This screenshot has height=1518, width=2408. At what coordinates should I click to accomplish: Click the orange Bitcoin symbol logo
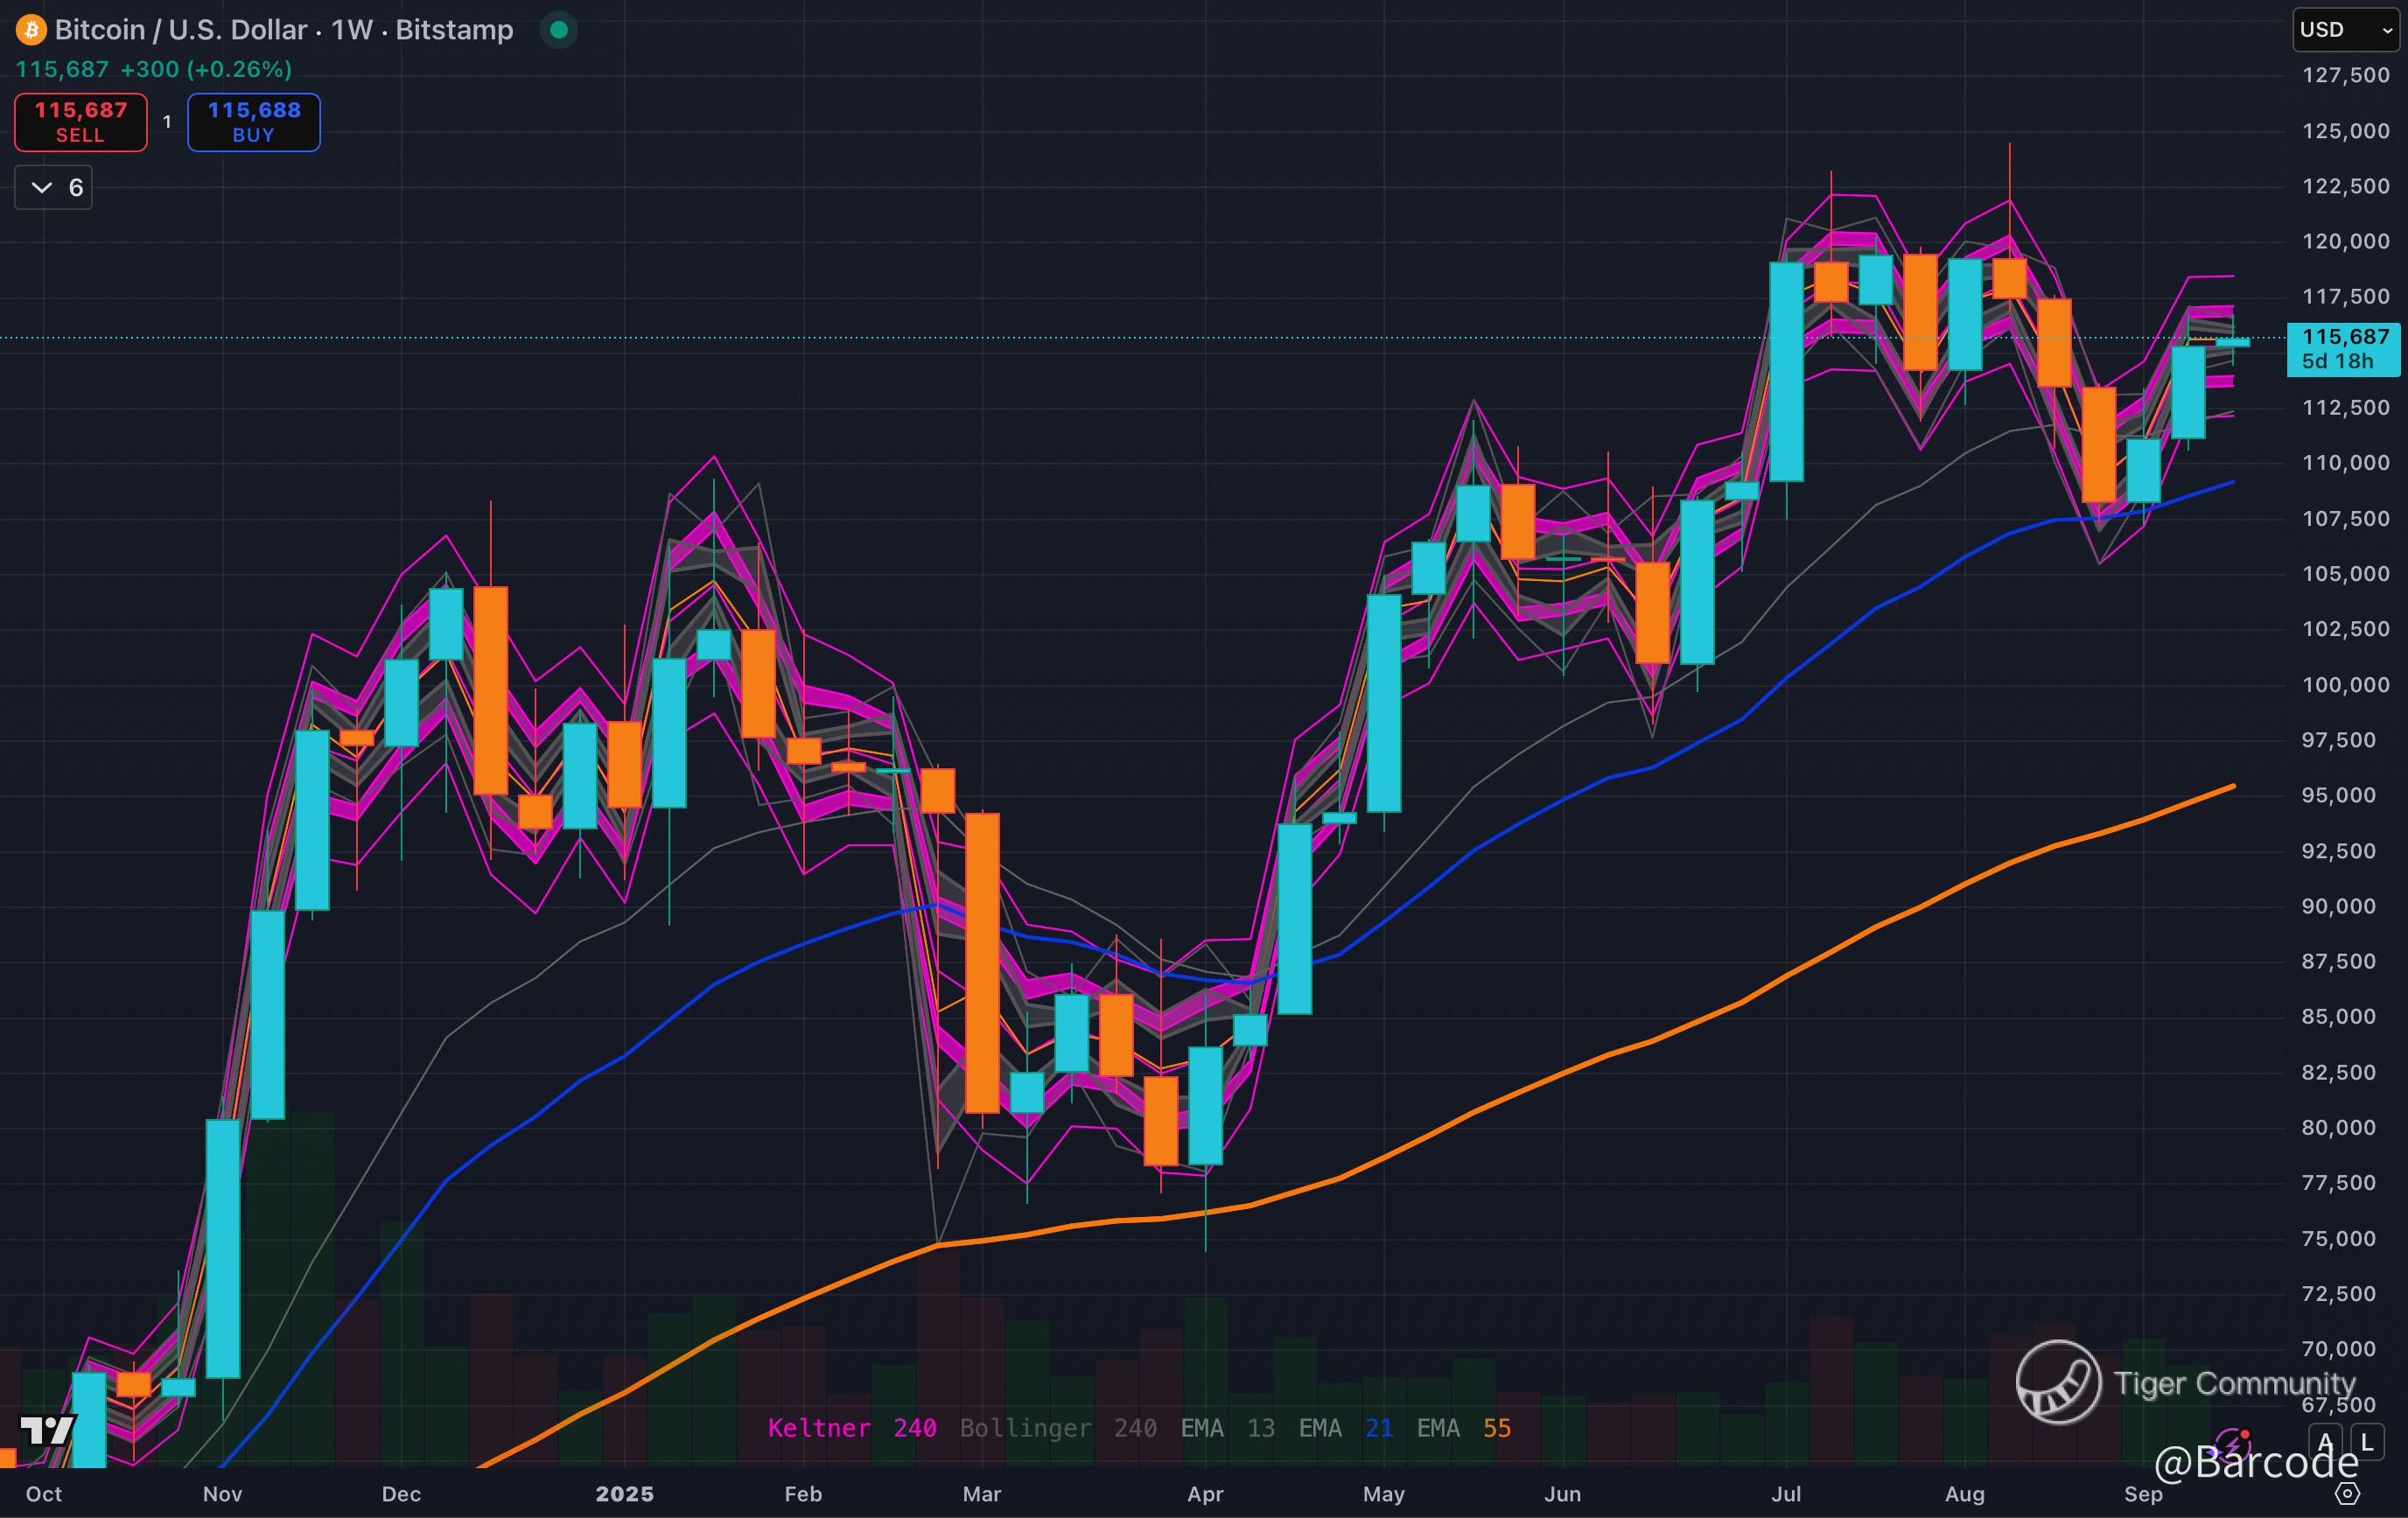(x=31, y=30)
